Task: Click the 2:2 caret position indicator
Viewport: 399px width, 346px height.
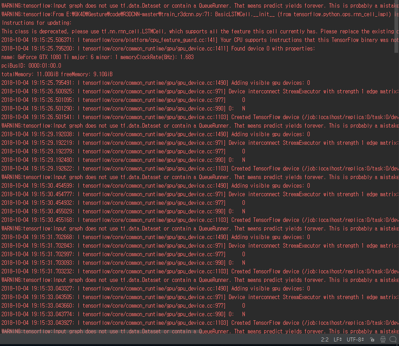Action: coord(325,339)
